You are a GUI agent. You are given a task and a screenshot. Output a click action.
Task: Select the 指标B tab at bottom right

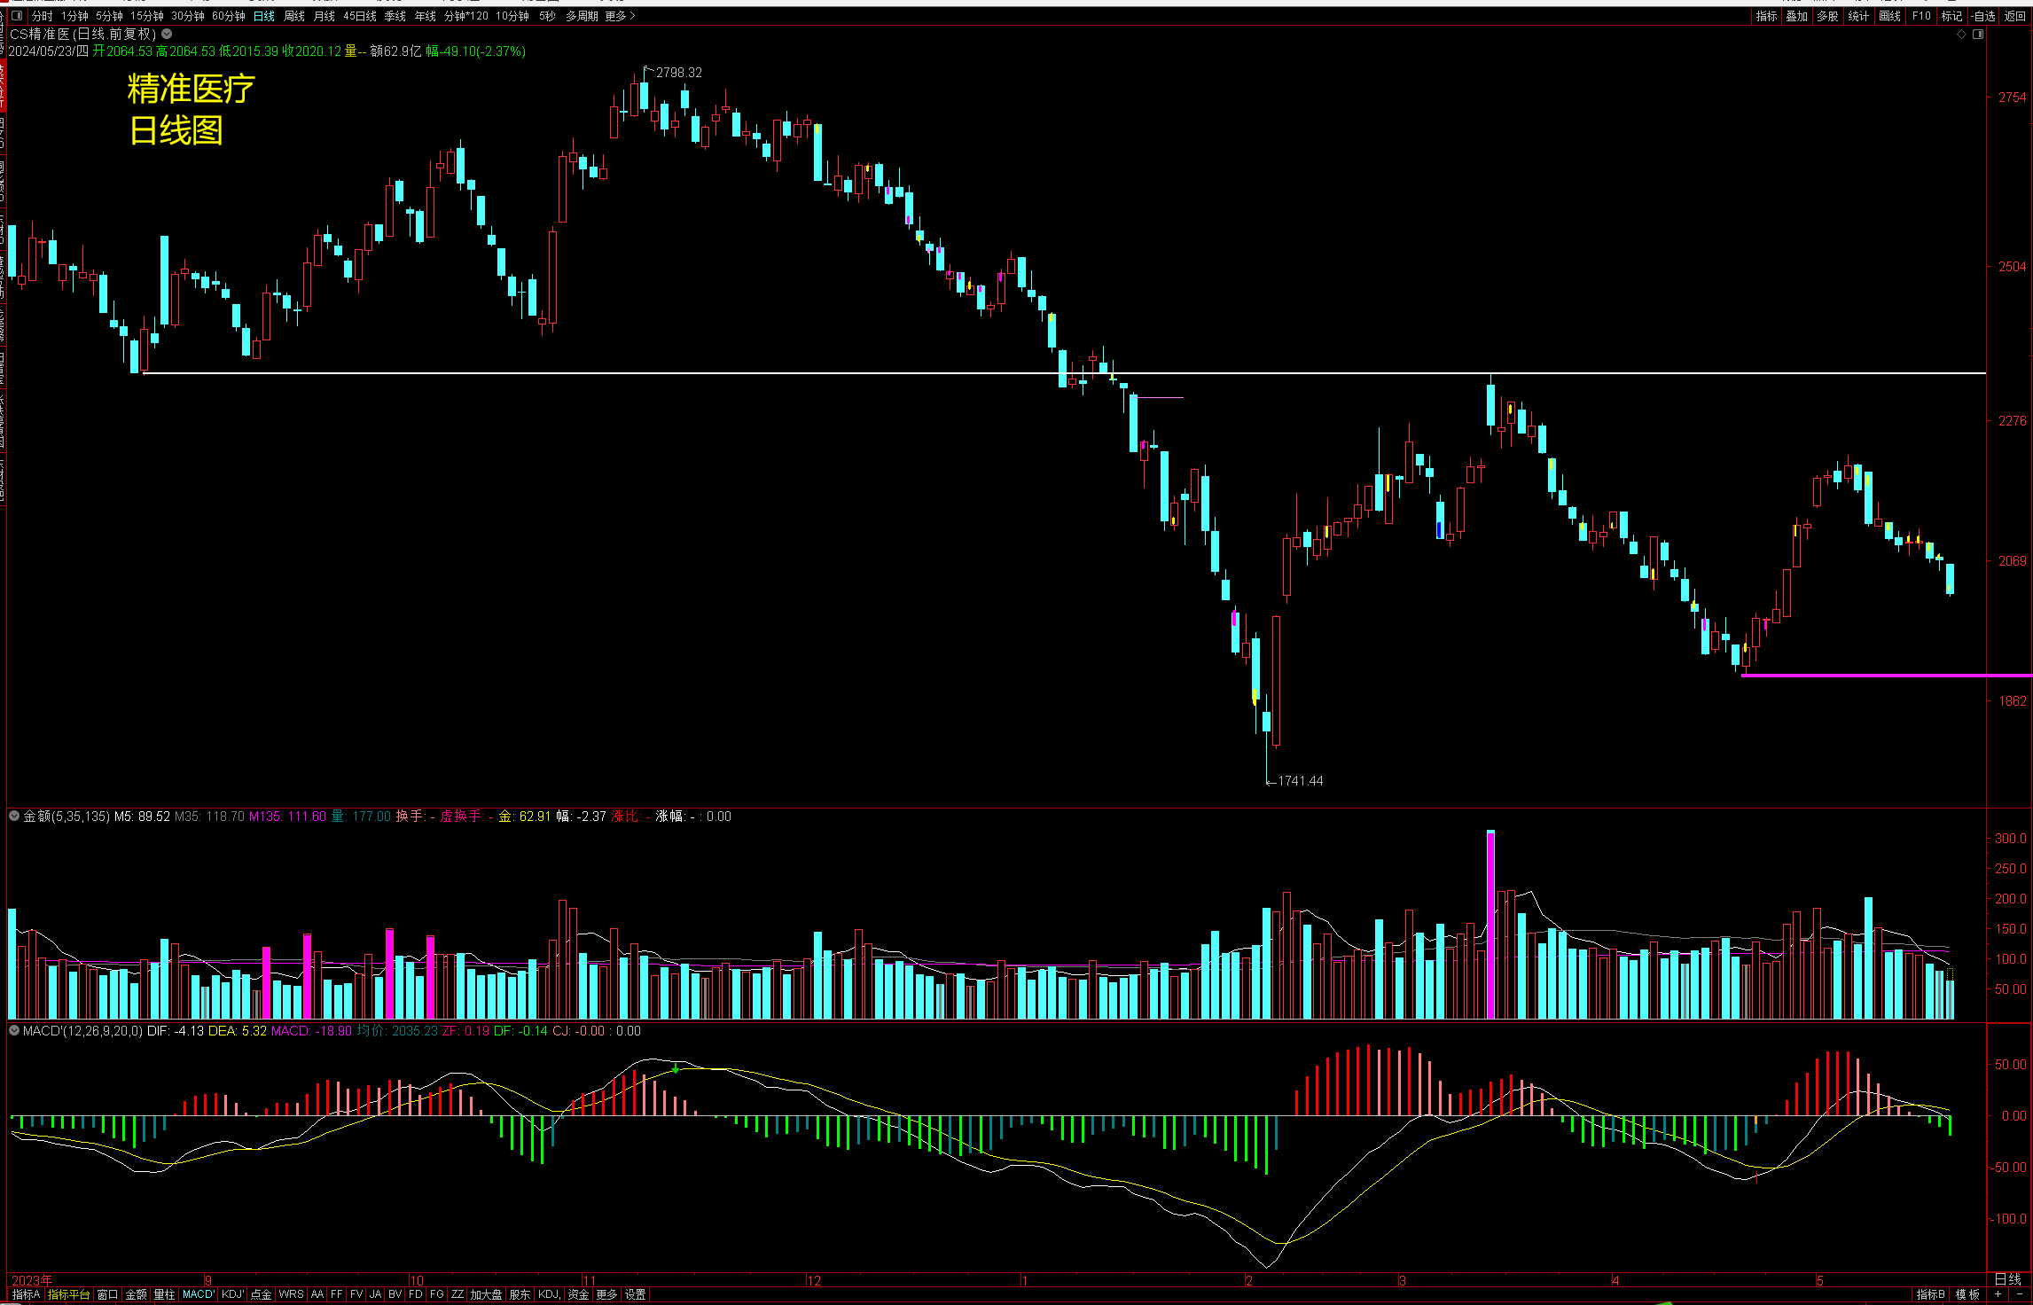click(1930, 1294)
